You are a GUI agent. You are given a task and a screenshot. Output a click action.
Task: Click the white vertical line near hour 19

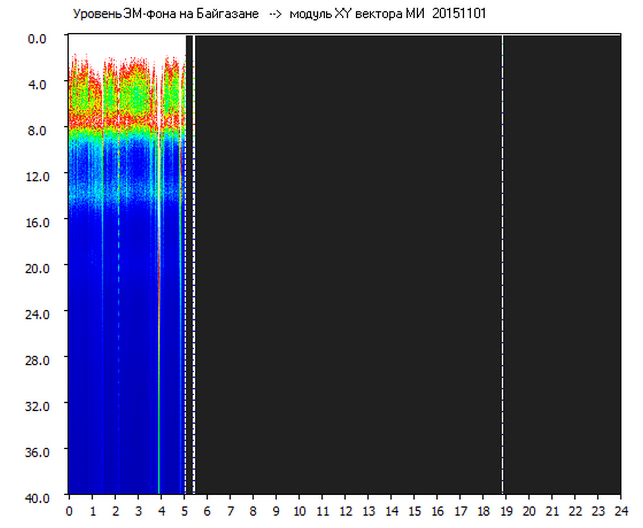(x=502, y=265)
